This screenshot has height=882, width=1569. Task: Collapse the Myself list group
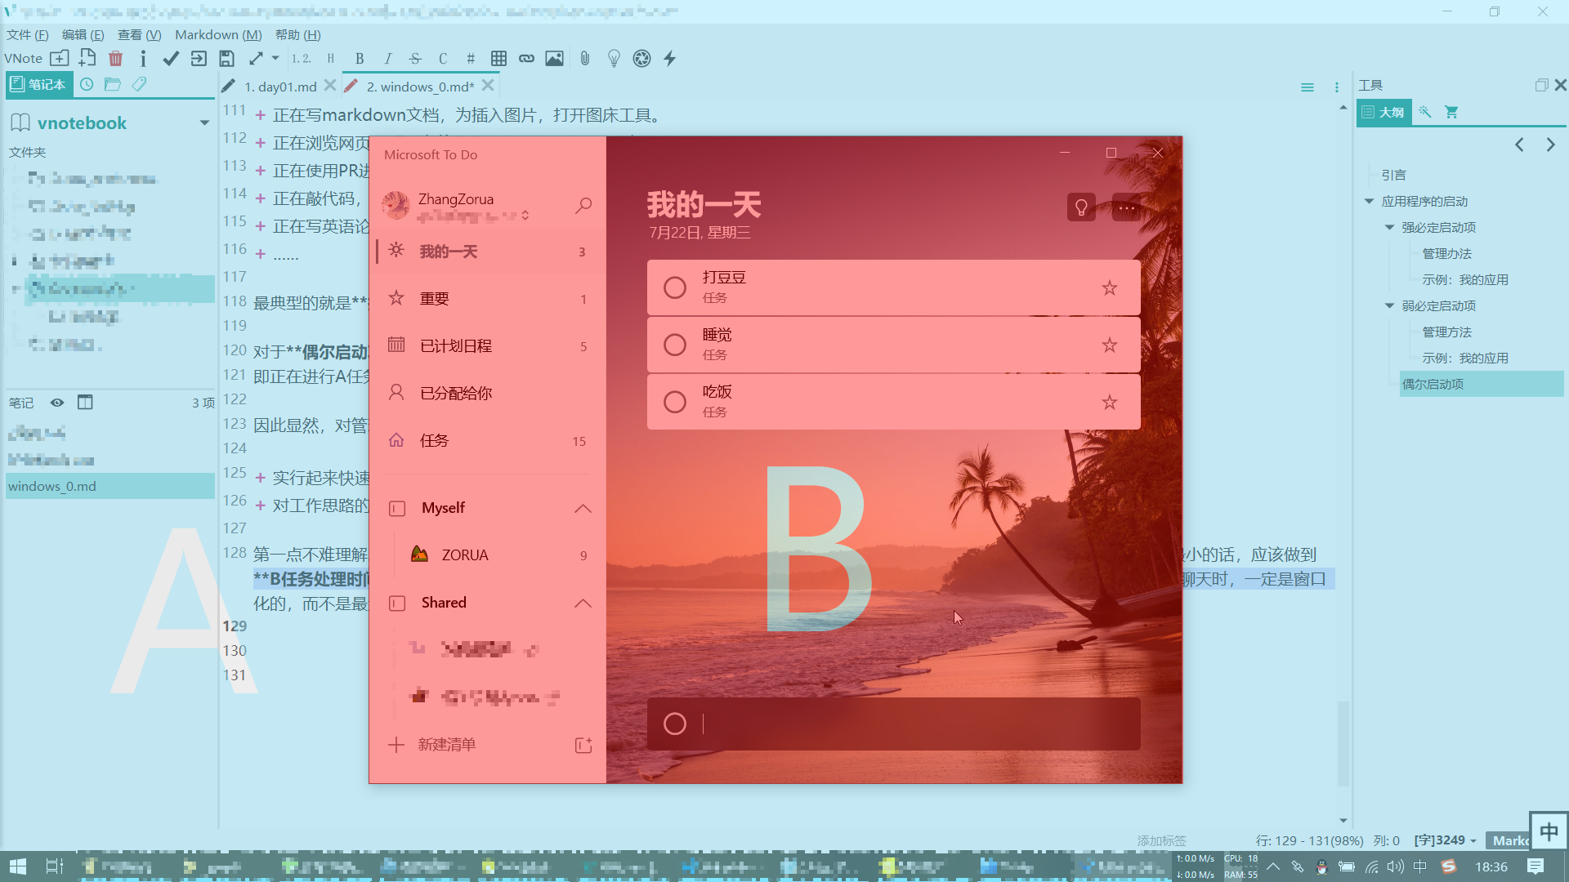[x=583, y=508]
